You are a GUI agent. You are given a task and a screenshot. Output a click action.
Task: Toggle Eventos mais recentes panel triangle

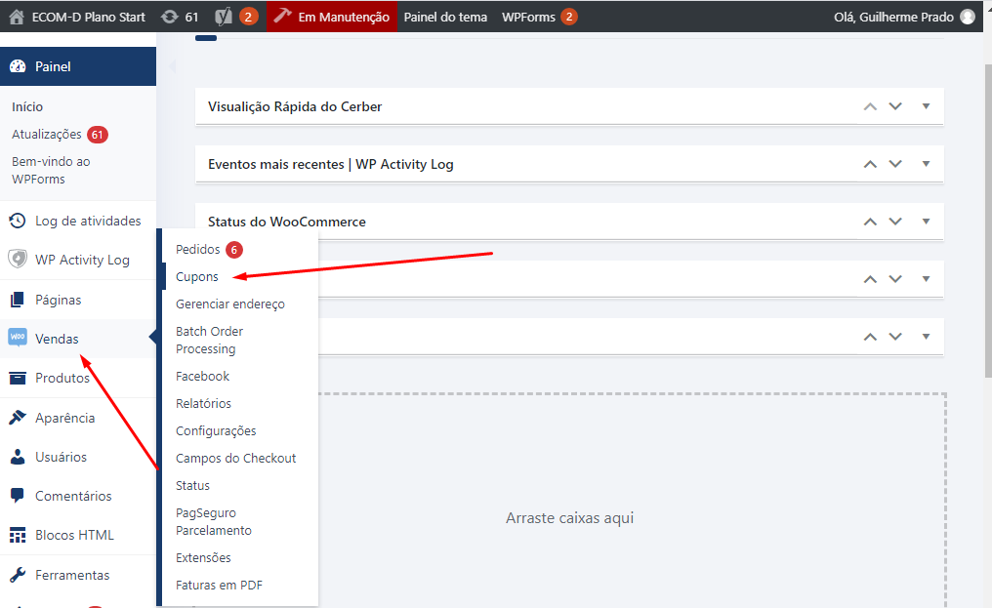pos(927,164)
